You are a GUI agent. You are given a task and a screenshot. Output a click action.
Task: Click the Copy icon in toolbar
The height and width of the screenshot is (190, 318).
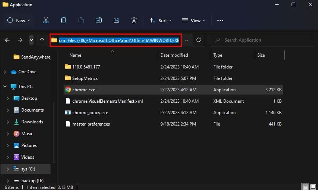pos(64,21)
